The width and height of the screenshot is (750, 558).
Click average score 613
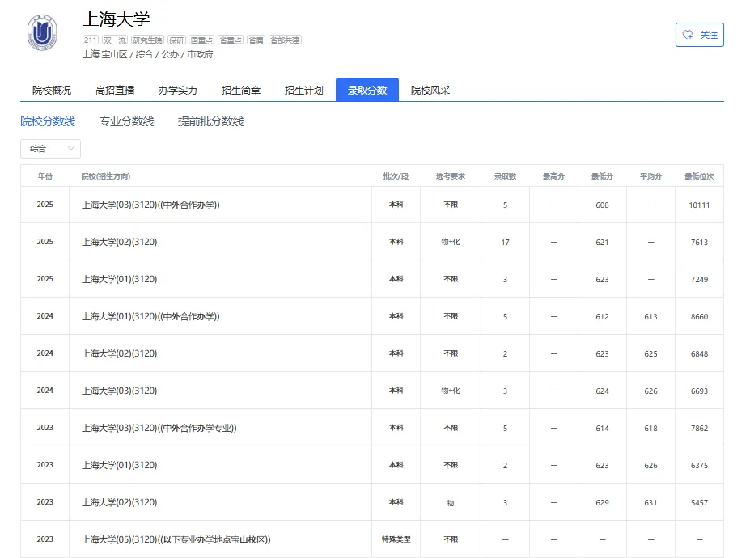point(651,316)
